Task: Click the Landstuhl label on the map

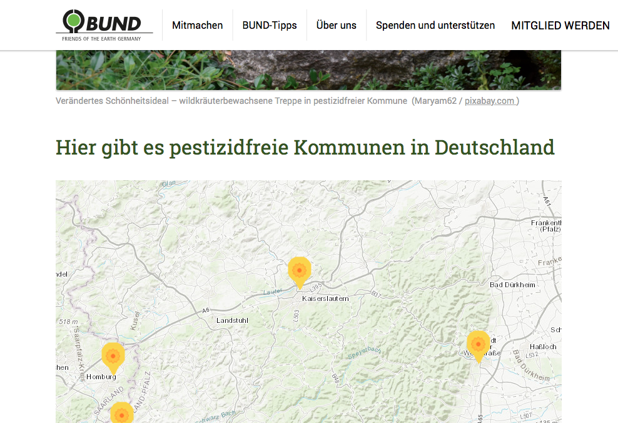Action: [232, 320]
